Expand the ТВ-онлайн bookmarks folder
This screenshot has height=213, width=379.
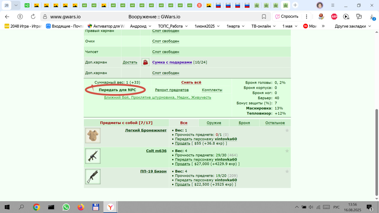264,26
